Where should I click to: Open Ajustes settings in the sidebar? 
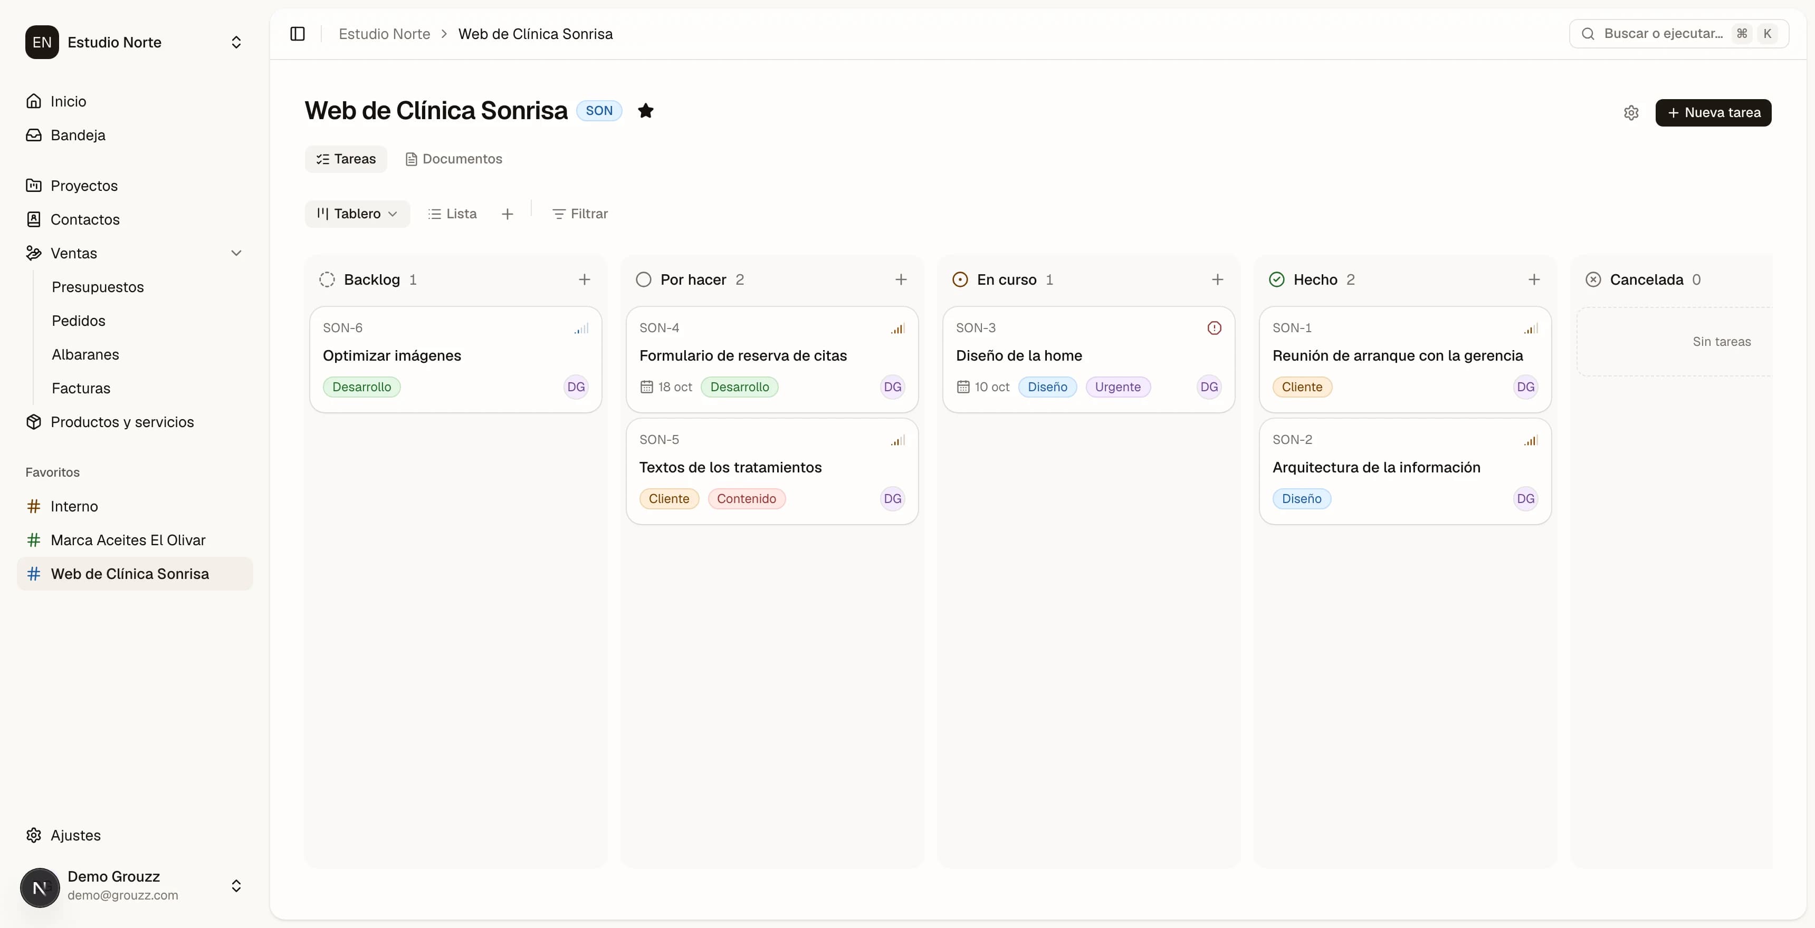coord(134,835)
